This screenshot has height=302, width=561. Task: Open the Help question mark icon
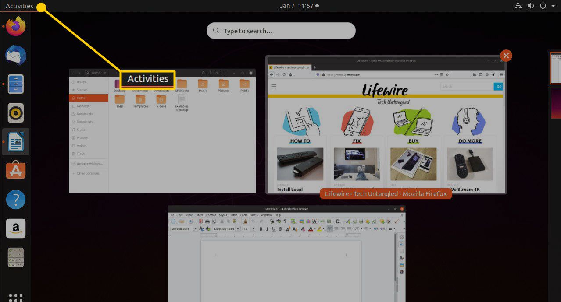pyautogui.click(x=16, y=200)
